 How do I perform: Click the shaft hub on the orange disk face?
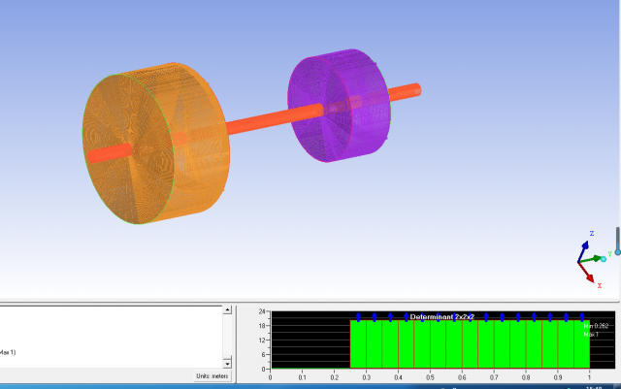[108, 153]
